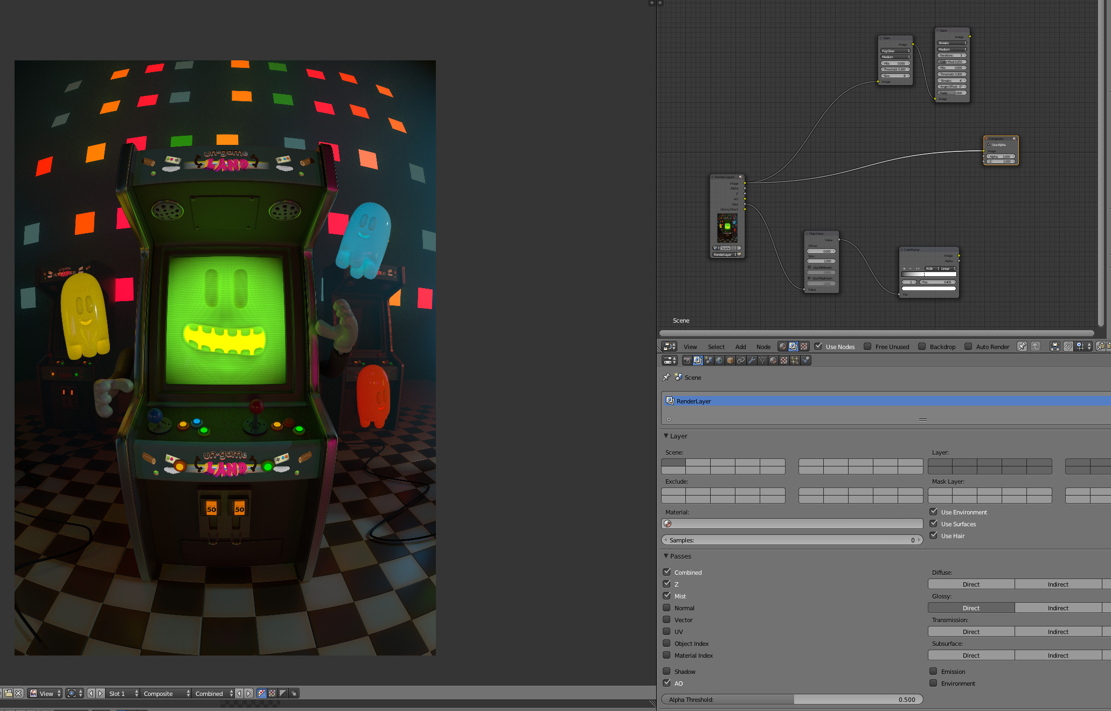Toggle pin icon beside Scene breadcrumb
This screenshot has width=1111, height=711.
[x=666, y=377]
